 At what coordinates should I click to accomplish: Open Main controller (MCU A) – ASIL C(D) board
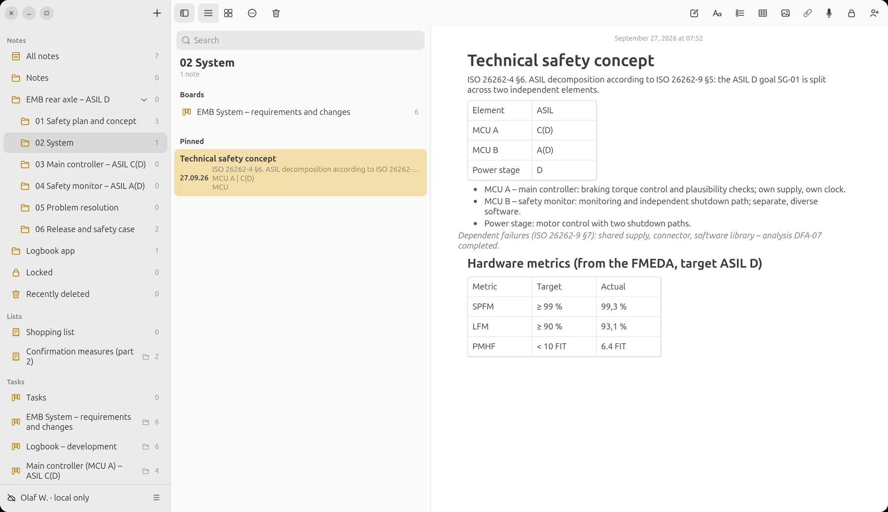coord(85,471)
